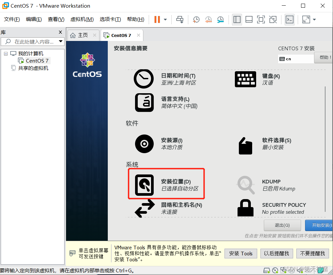
Task: Open SECURITY POLICY lock icon
Action: pyautogui.click(x=245, y=208)
